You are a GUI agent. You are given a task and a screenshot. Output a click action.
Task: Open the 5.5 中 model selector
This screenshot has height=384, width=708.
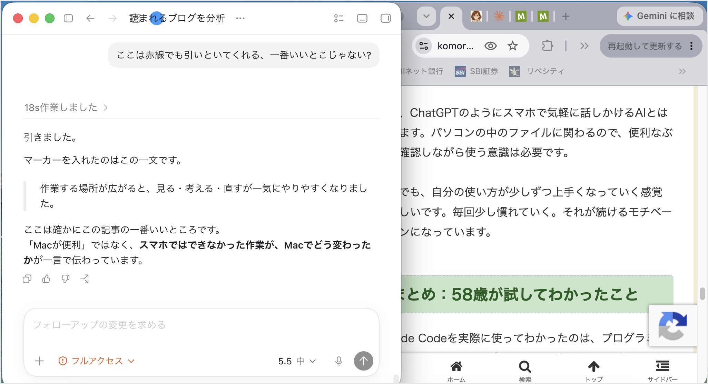pyautogui.click(x=297, y=361)
